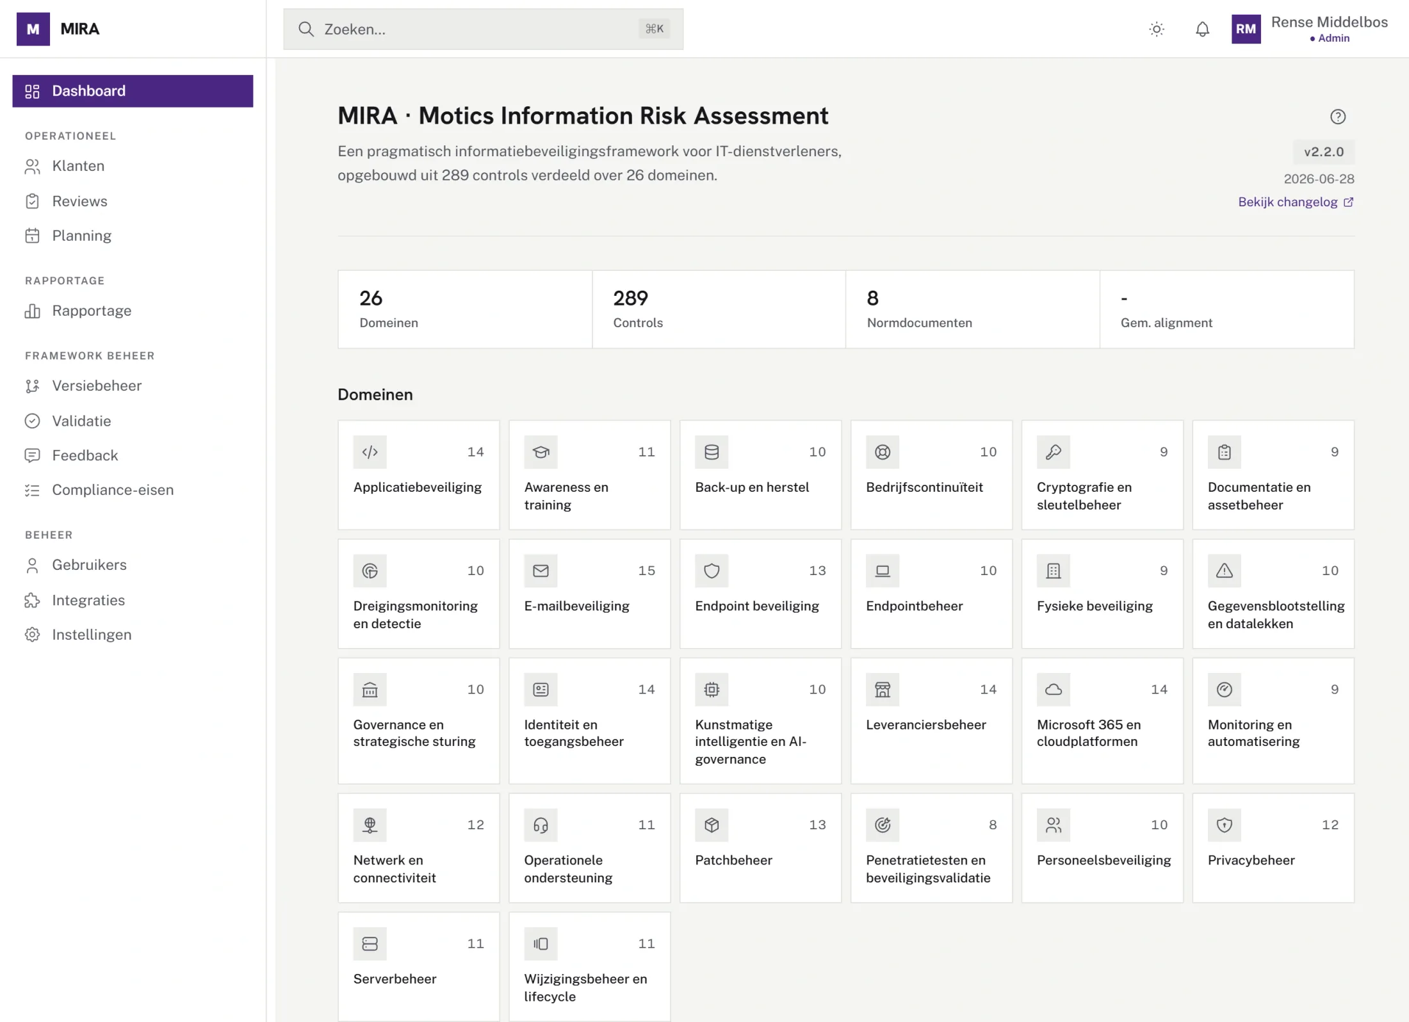
Task: Click the 289 Controls stat card
Action: point(719,309)
